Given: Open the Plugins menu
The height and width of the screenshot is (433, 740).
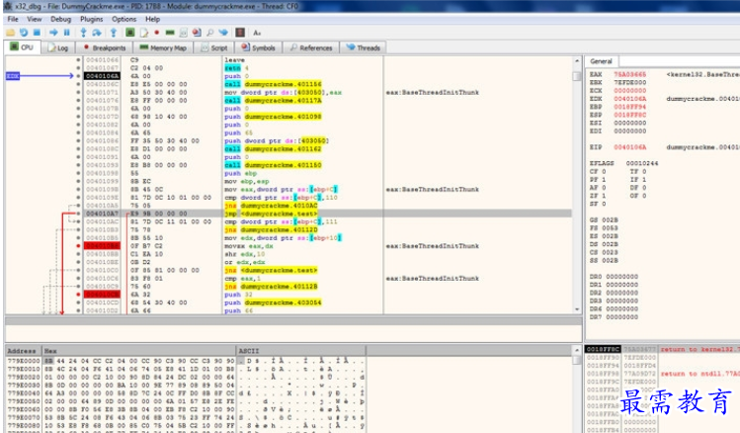Looking at the screenshot, I should 92,19.
